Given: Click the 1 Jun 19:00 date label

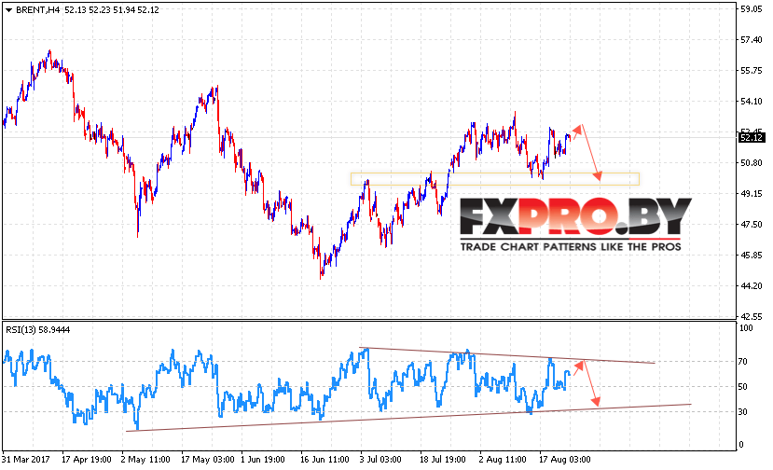Looking at the screenshot, I should pyautogui.click(x=263, y=459).
